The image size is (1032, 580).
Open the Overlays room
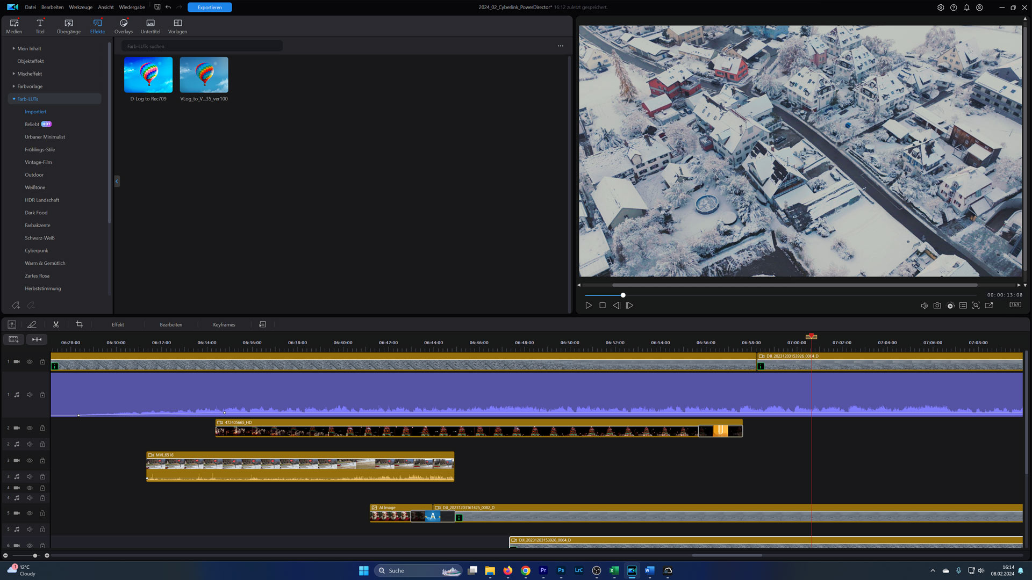pos(123,26)
